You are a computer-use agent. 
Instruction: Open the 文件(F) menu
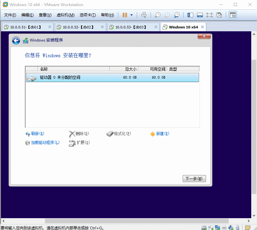point(10,15)
